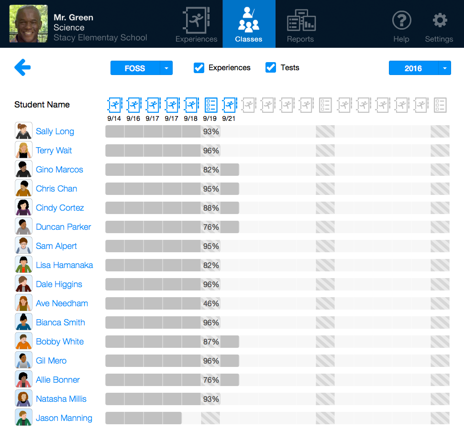Viewport: 464px width, 430px height.
Task: Open the 9/16 experience icon
Action: click(134, 105)
